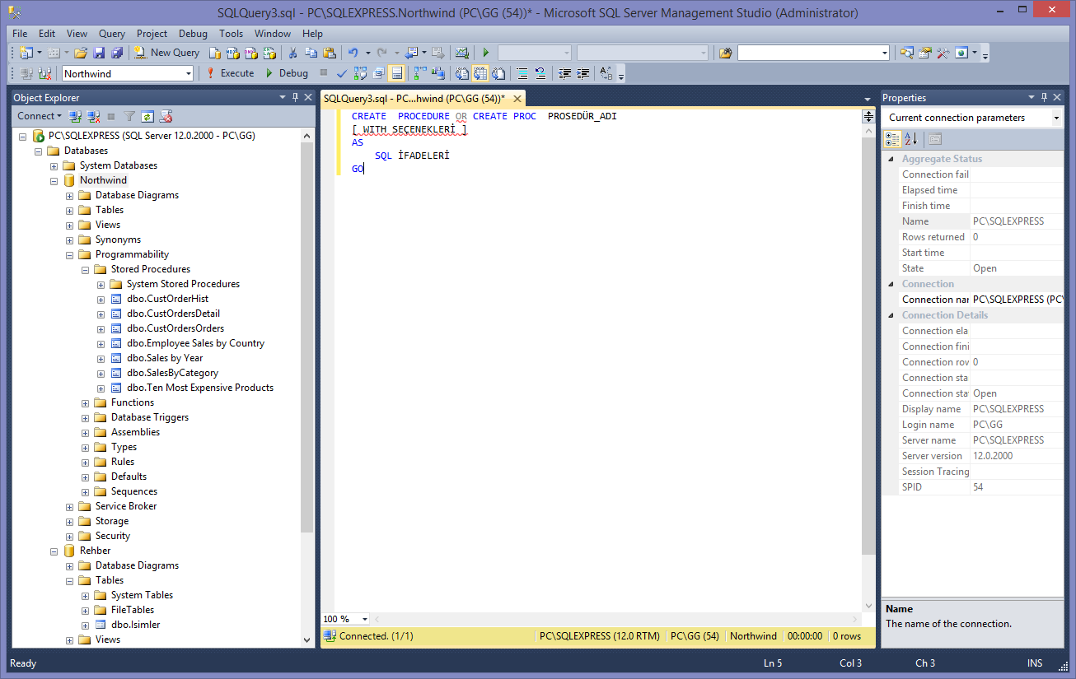Click the Paste toolbar icon
Viewport: 1076px width, 679px height.
[x=330, y=53]
